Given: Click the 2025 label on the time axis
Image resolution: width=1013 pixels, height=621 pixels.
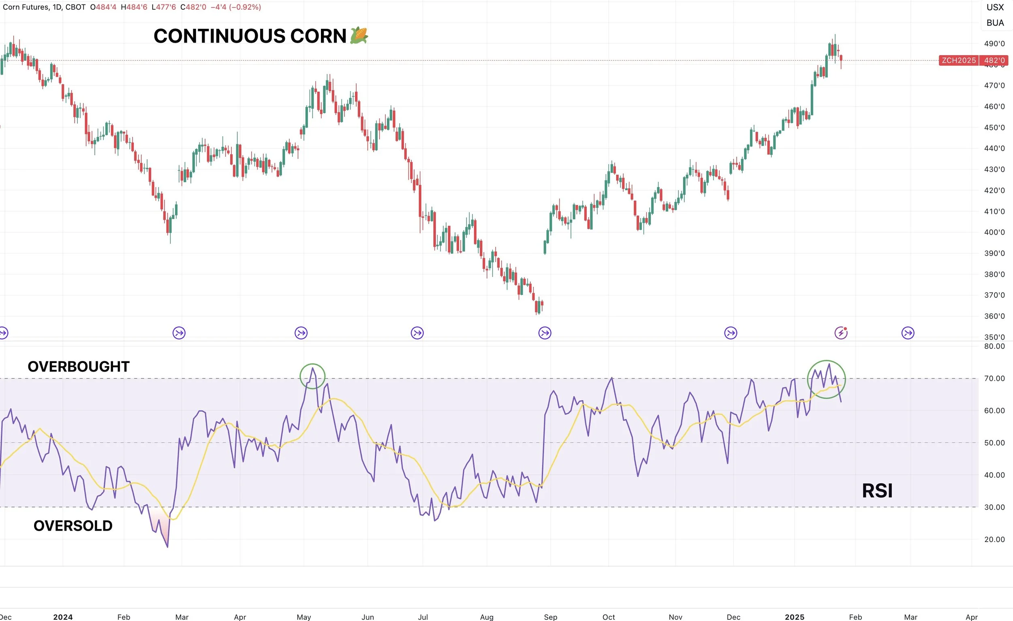Looking at the screenshot, I should pyautogui.click(x=794, y=617).
